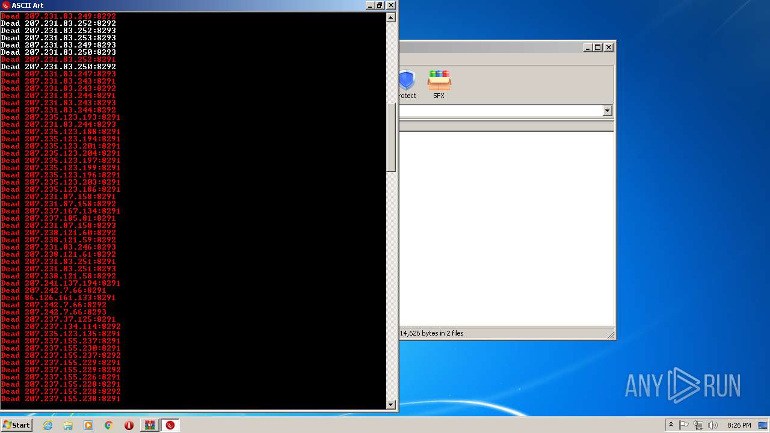This screenshot has width=770, height=433.
Task: Click line "Dead 207.235.123.186:8291"
Action: coord(61,189)
